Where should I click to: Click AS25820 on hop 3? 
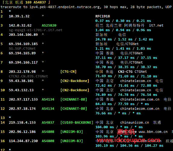click(49, 26)
